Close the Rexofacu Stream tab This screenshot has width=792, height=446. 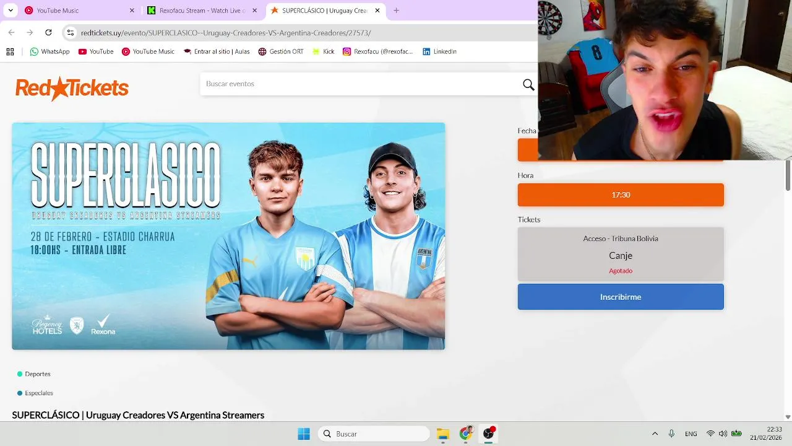click(x=254, y=11)
